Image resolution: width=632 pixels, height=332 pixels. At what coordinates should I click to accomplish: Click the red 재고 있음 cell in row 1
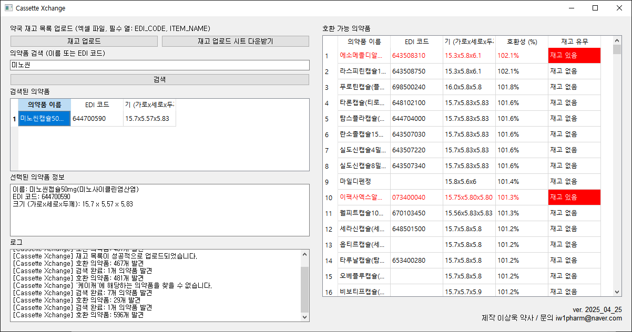[x=574, y=56]
